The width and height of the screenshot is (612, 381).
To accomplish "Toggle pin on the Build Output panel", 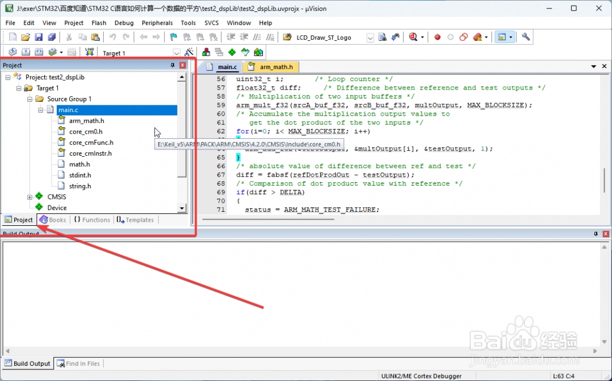I will (596, 234).
